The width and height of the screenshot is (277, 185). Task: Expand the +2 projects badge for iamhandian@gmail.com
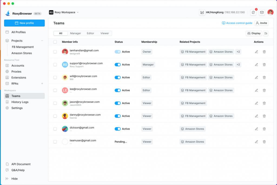tap(238, 52)
